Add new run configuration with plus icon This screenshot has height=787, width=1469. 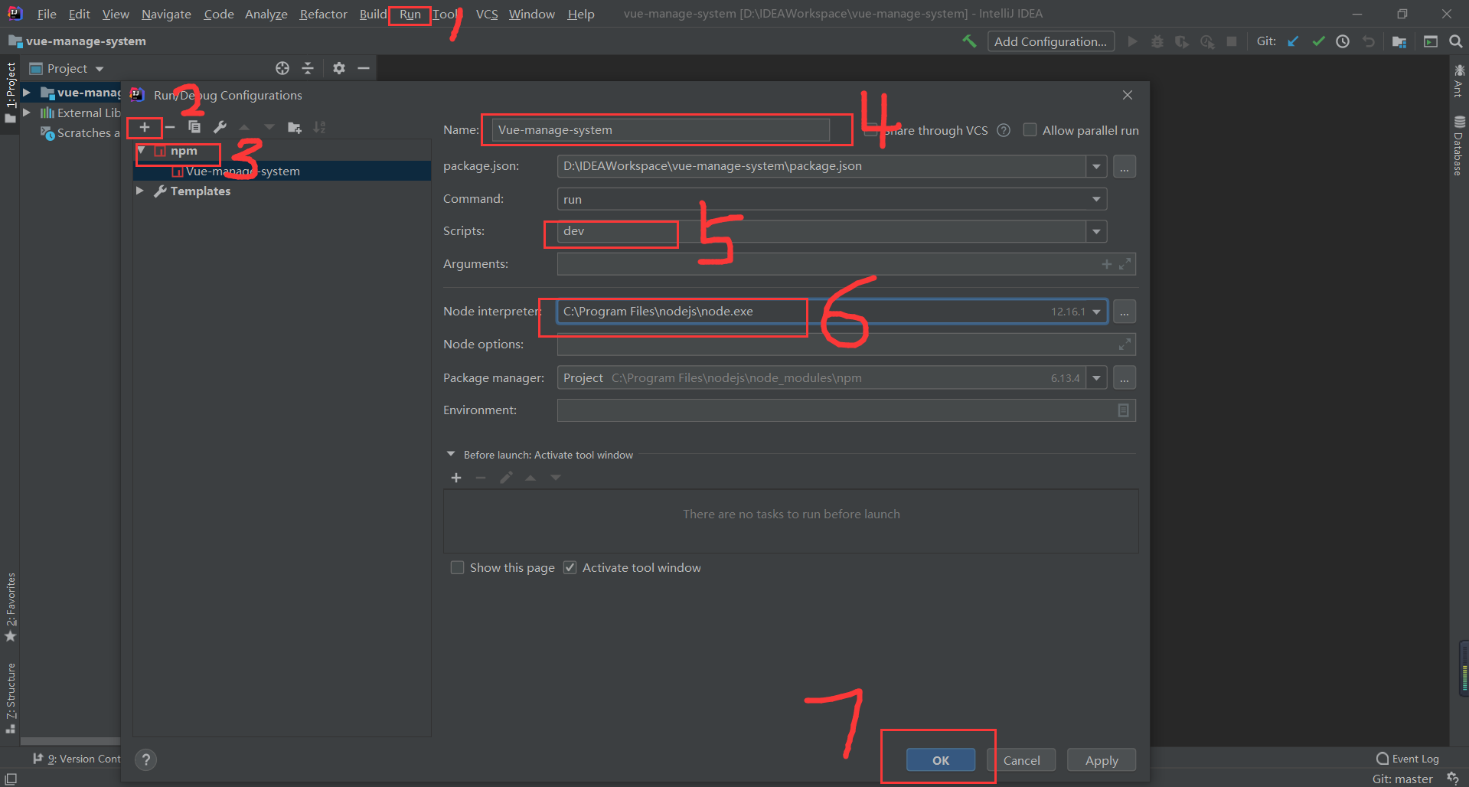pos(144,127)
